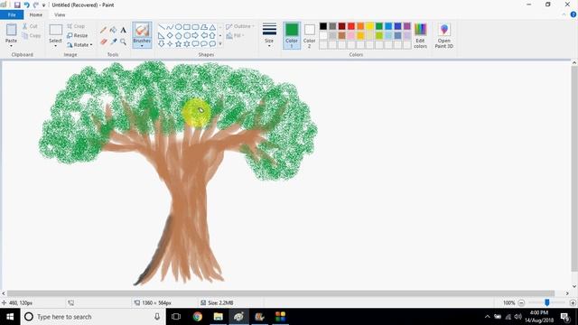Choose the Right arrow shape
The height and width of the screenshot is (325, 578).
click(195, 35)
